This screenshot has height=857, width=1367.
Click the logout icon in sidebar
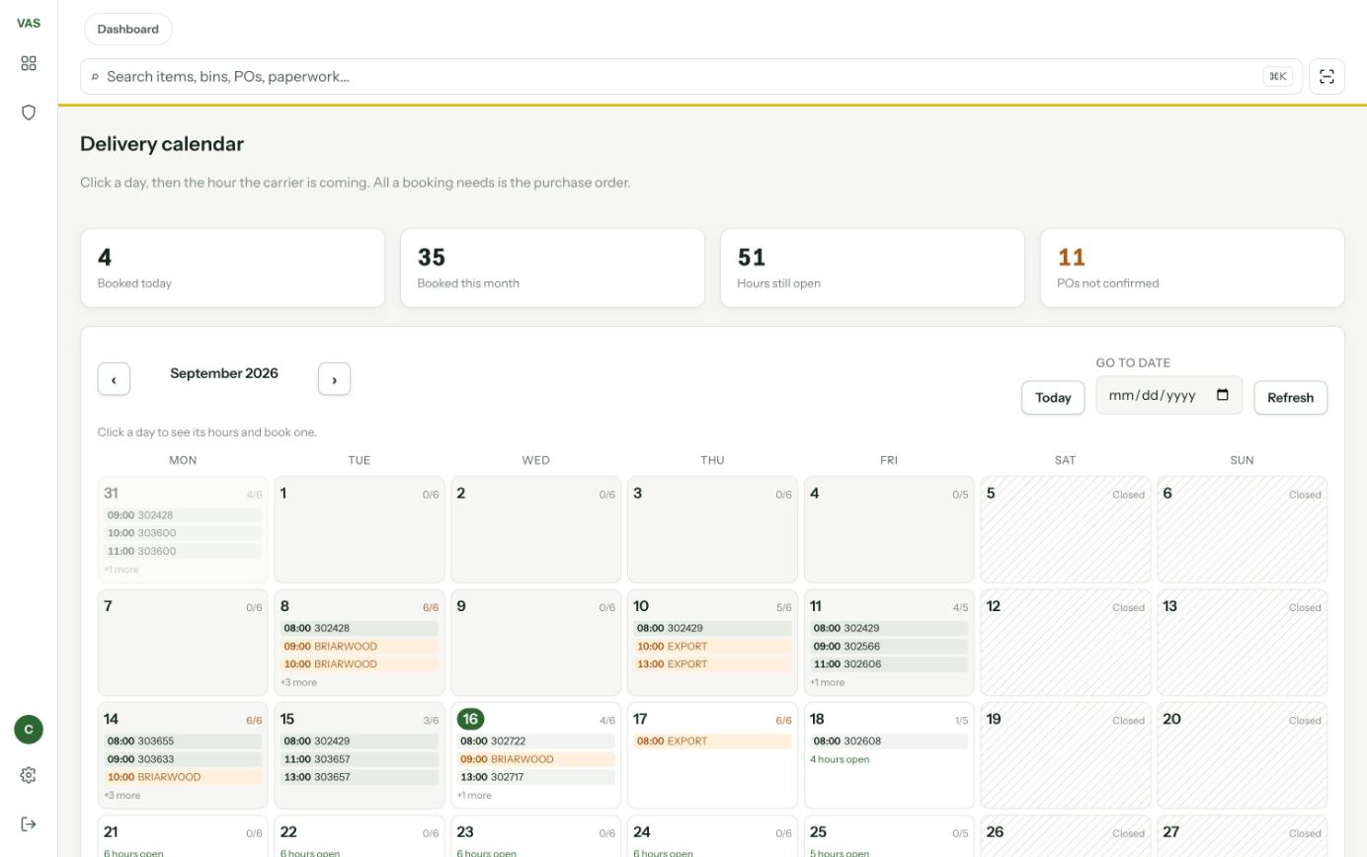(29, 824)
